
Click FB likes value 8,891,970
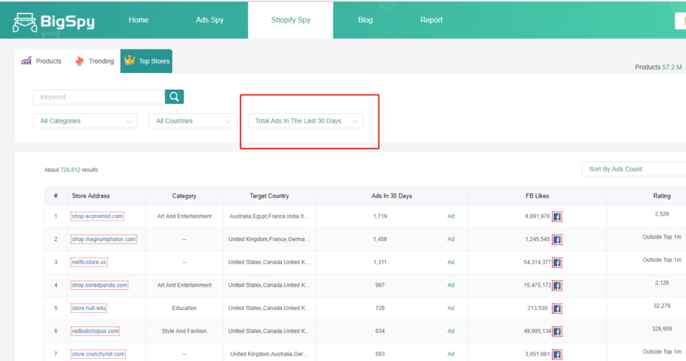[537, 216]
